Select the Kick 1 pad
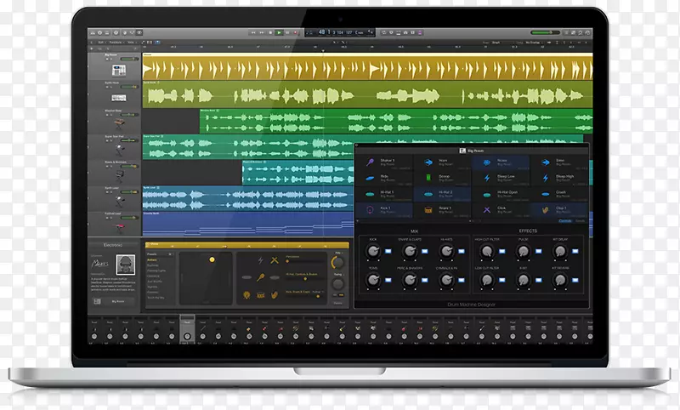 [384, 209]
